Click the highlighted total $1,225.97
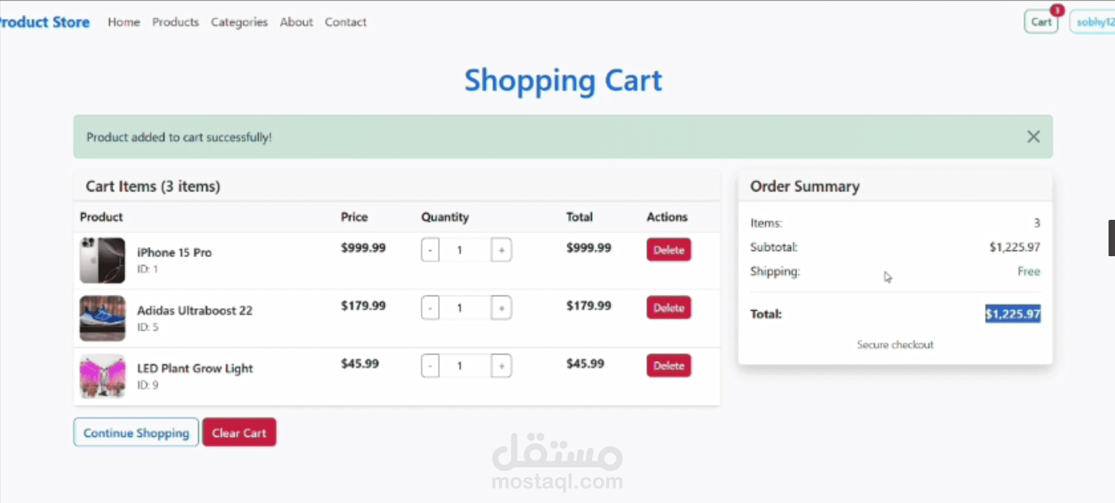This screenshot has width=1115, height=503. pyautogui.click(x=1013, y=314)
